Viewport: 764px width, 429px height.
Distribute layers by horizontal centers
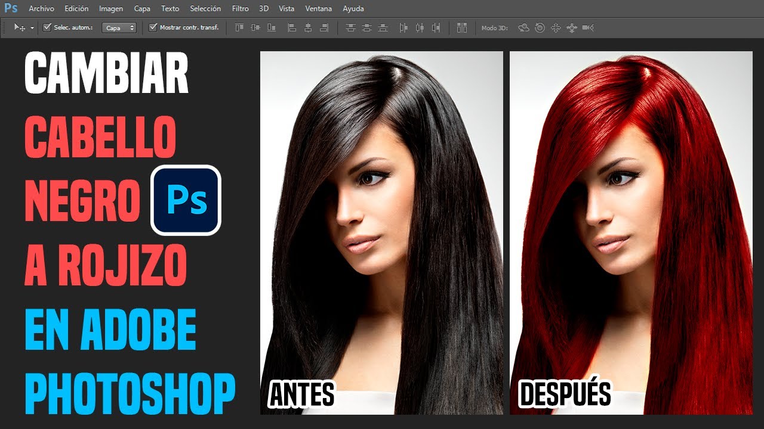[420, 27]
